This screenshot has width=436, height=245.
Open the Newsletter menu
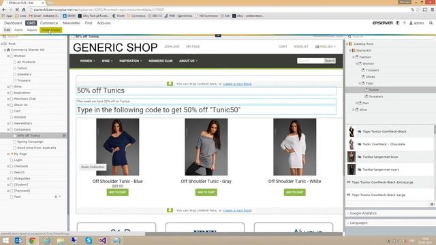point(71,23)
